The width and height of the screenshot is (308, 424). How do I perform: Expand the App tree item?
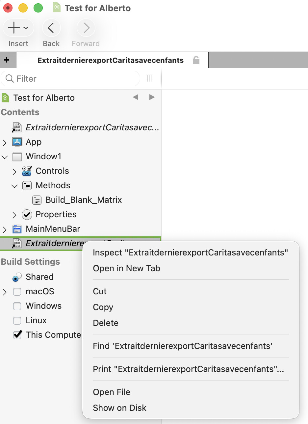click(5, 142)
